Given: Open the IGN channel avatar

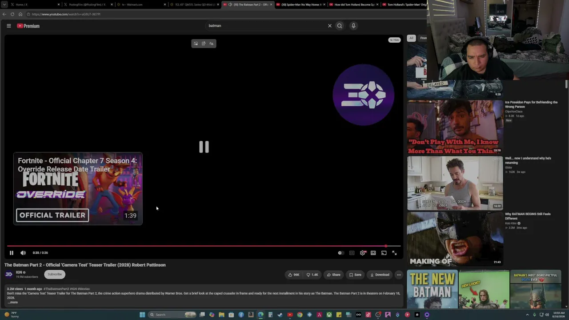Looking at the screenshot, I should point(8,274).
